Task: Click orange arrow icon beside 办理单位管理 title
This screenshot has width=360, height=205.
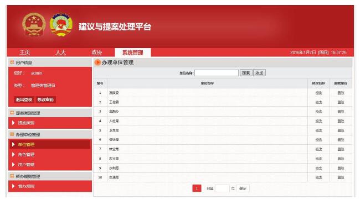Action: 97,62
